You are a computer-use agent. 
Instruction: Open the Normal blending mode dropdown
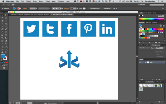pos(144,48)
